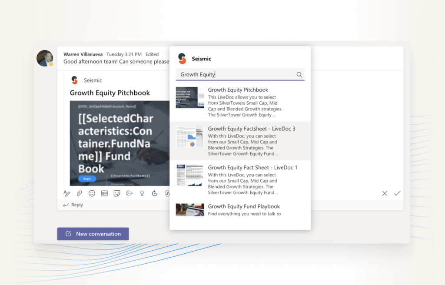Attach a file with the paperclip icon
This screenshot has width=445, height=285.
pyautogui.click(x=79, y=193)
